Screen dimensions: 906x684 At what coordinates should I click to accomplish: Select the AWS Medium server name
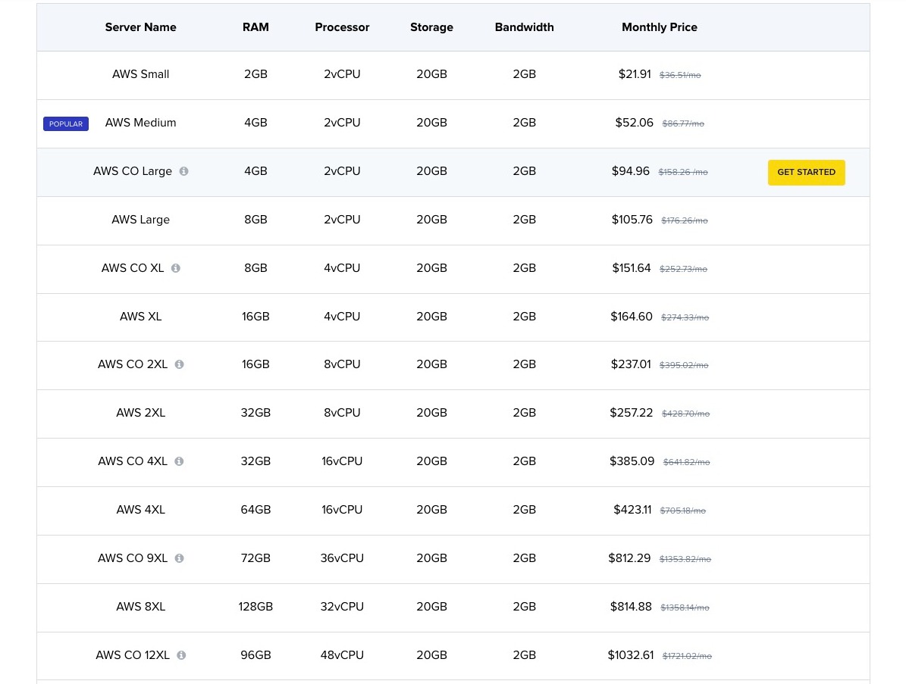click(x=140, y=123)
